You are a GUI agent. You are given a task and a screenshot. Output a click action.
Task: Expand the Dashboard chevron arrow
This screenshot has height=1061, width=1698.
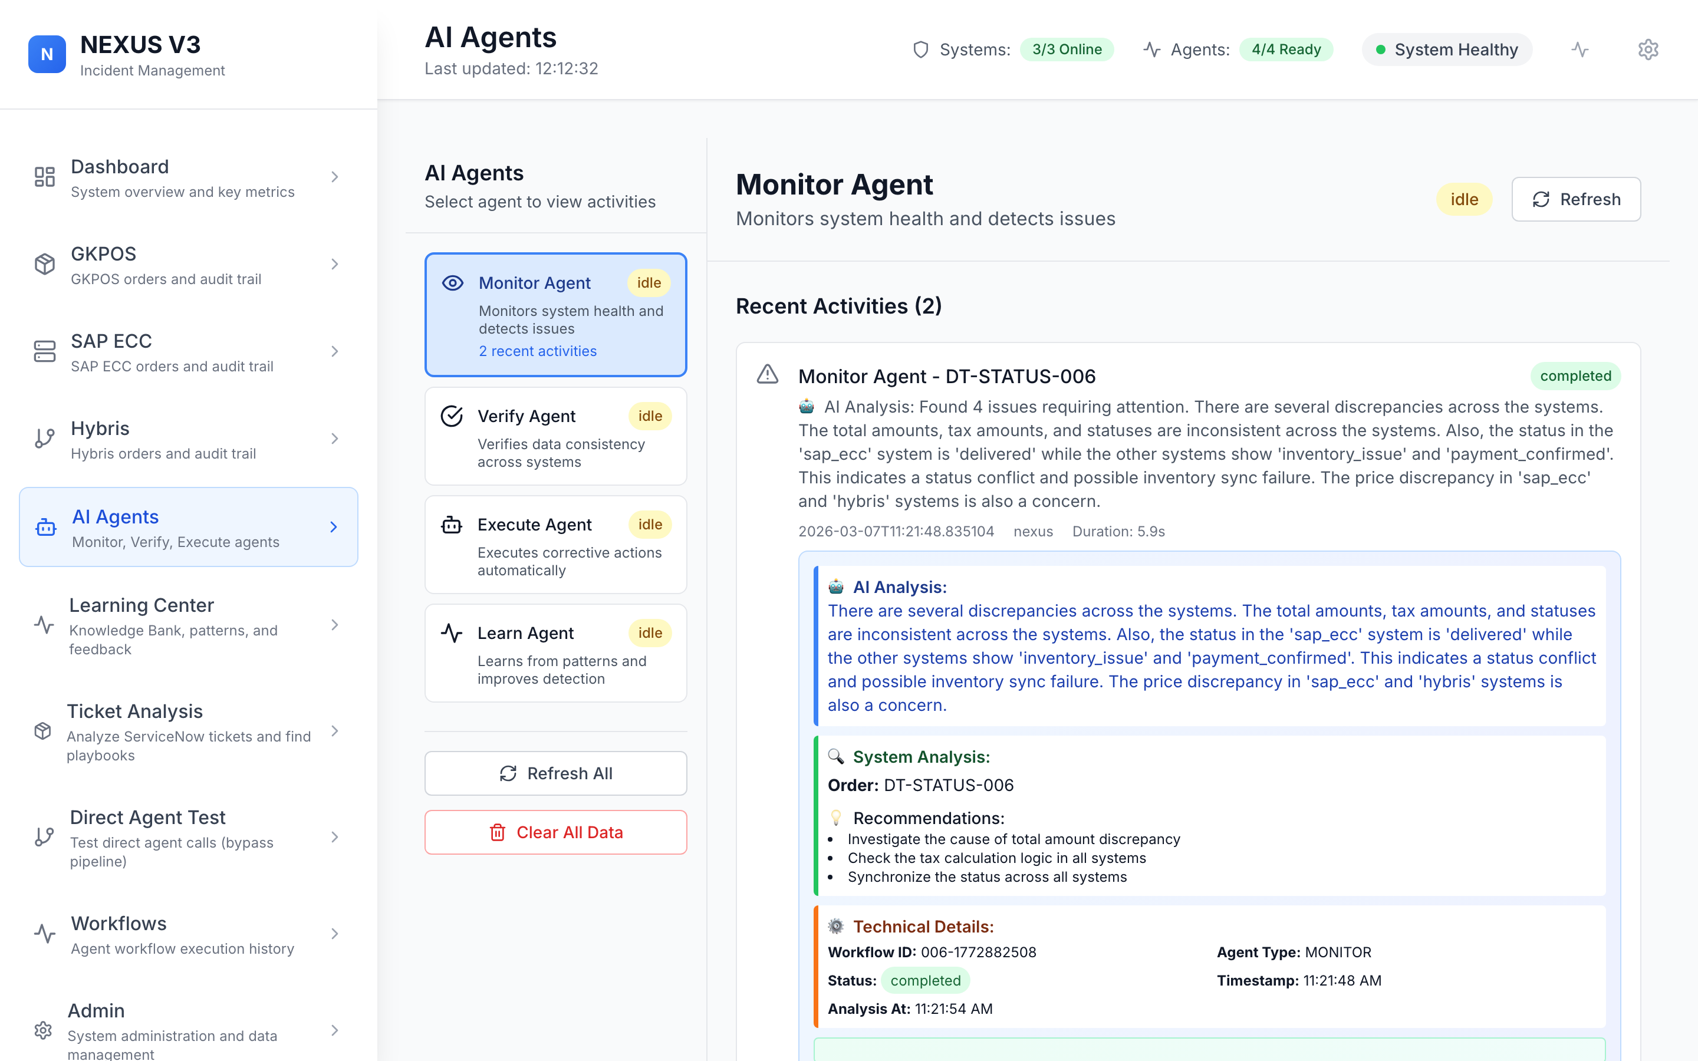coord(335,177)
